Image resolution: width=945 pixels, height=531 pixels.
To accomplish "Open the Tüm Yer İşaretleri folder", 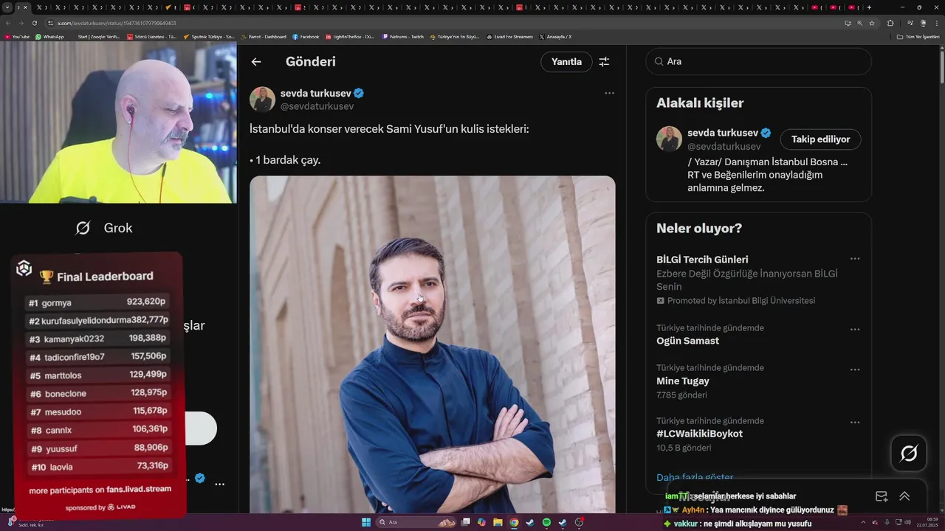I will click(x=918, y=36).
